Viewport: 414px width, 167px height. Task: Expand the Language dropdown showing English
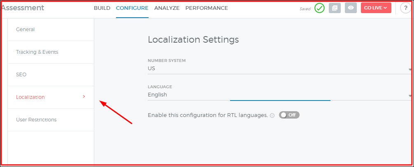point(279,95)
